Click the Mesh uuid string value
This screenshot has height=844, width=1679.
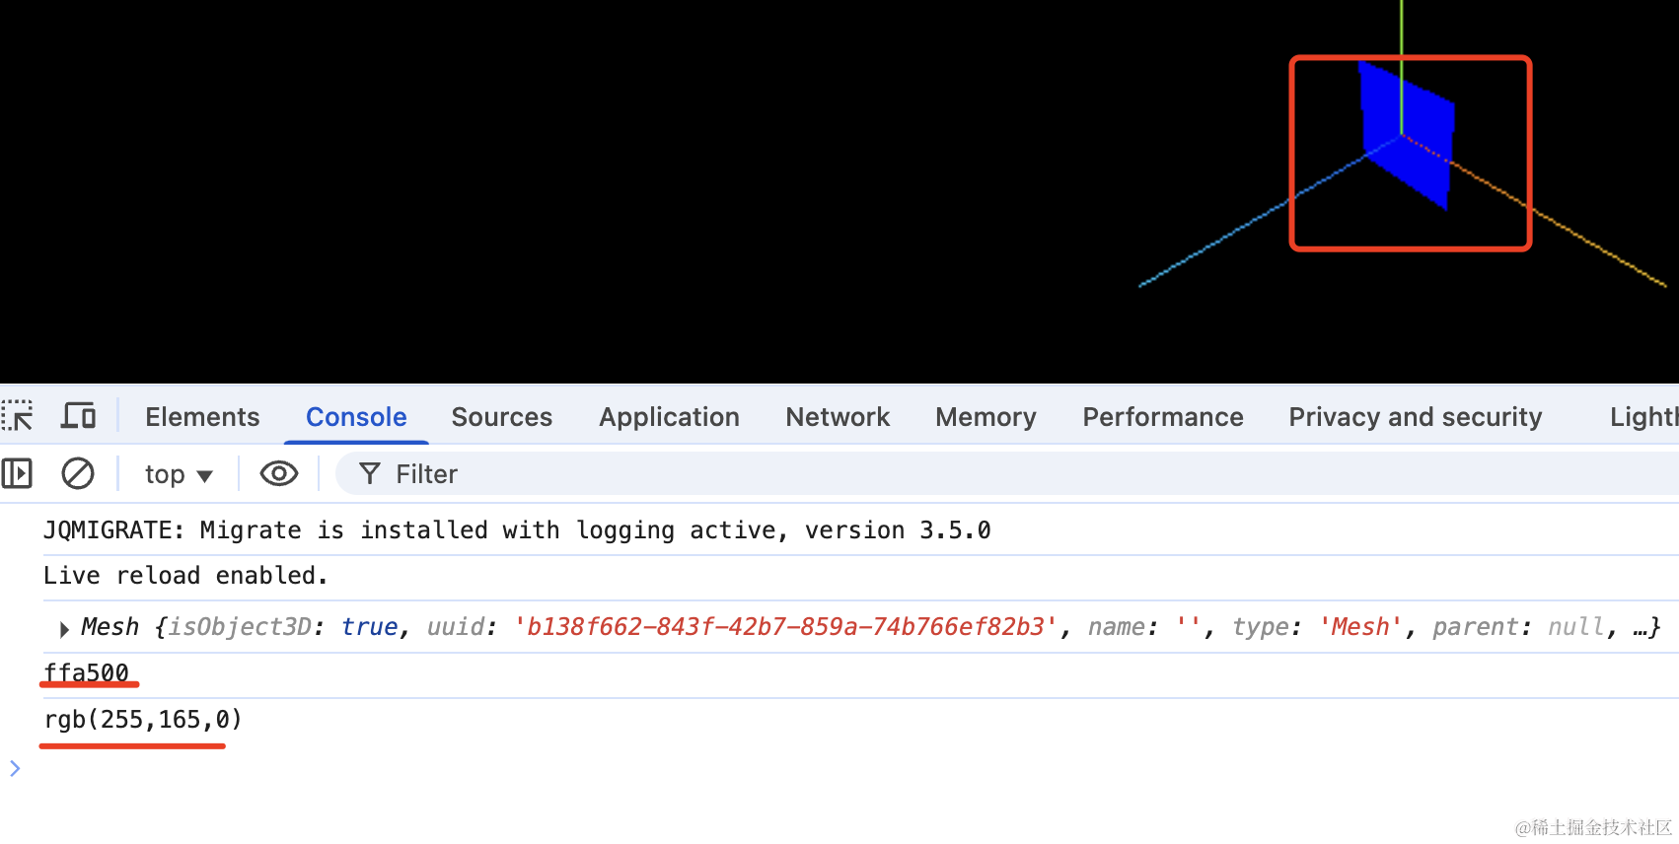coord(785,627)
